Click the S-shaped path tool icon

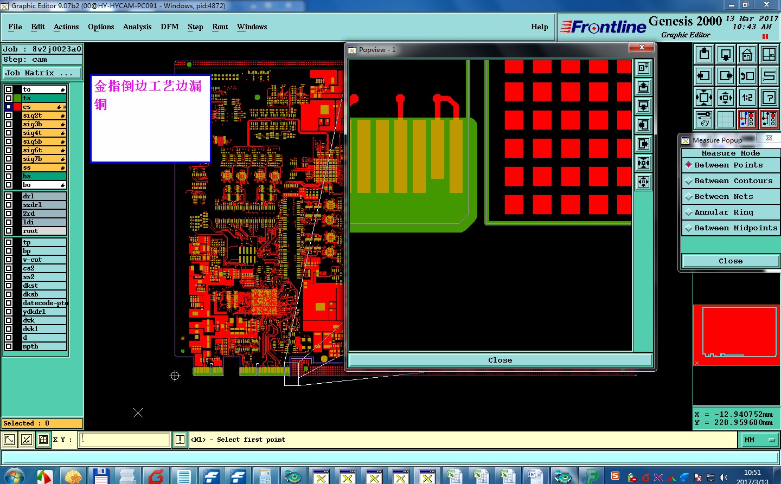click(769, 76)
